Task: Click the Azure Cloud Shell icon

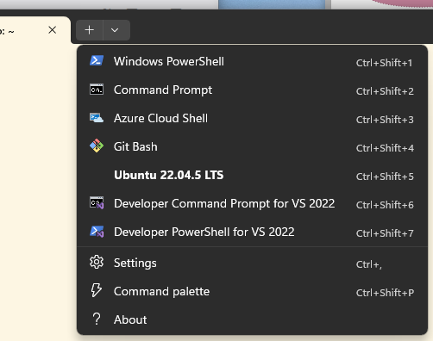Action: (x=97, y=118)
